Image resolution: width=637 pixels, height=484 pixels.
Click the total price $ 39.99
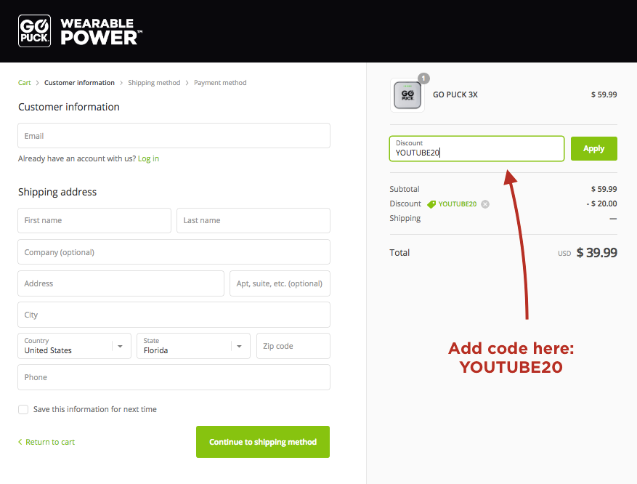click(x=597, y=252)
